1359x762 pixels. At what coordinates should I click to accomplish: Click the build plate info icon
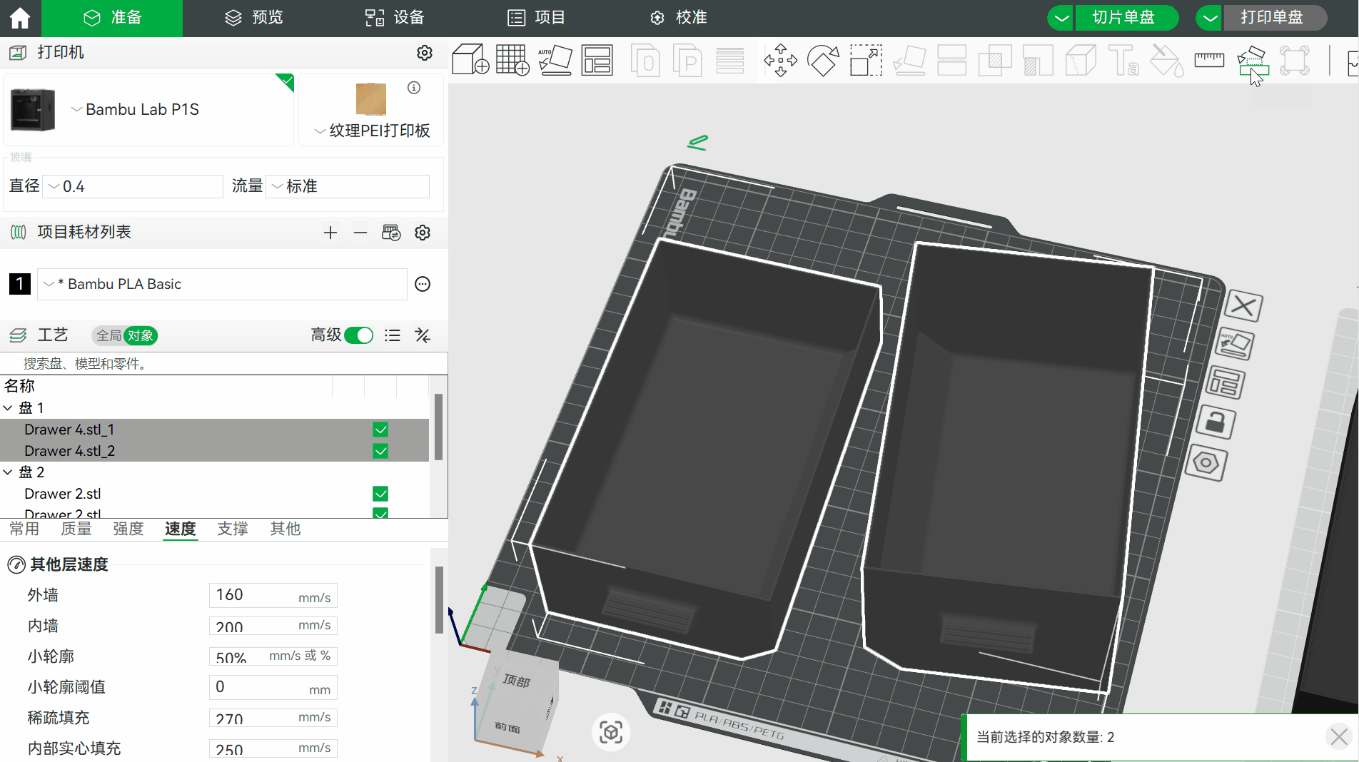[x=414, y=88]
